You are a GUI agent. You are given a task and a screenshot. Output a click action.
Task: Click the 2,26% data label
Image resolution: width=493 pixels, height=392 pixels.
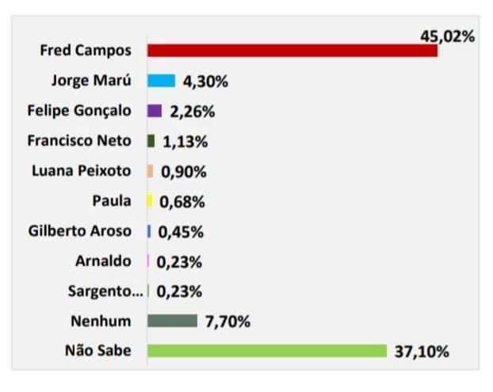coord(193,111)
